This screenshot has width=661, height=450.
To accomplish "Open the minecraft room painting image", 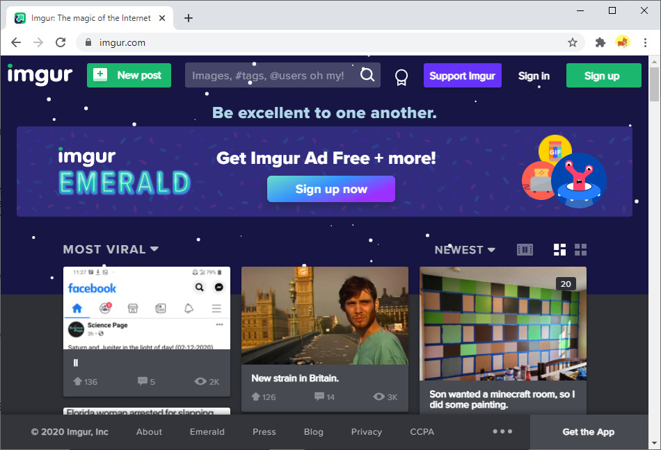I will [503, 324].
